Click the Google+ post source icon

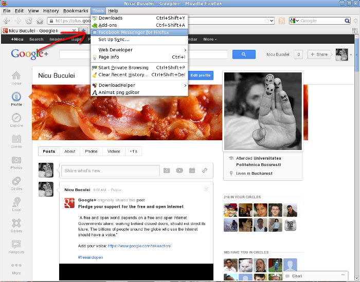pyautogui.click(x=69, y=203)
